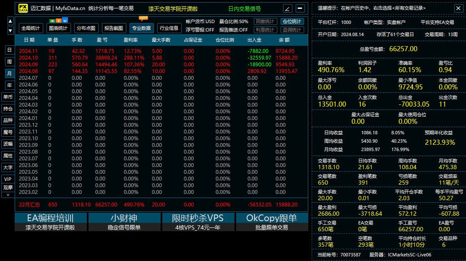The width and height of the screenshot is (466, 261).
Task: Open 单币 in the left sidebar
Action: pyautogui.click(x=8, y=97)
